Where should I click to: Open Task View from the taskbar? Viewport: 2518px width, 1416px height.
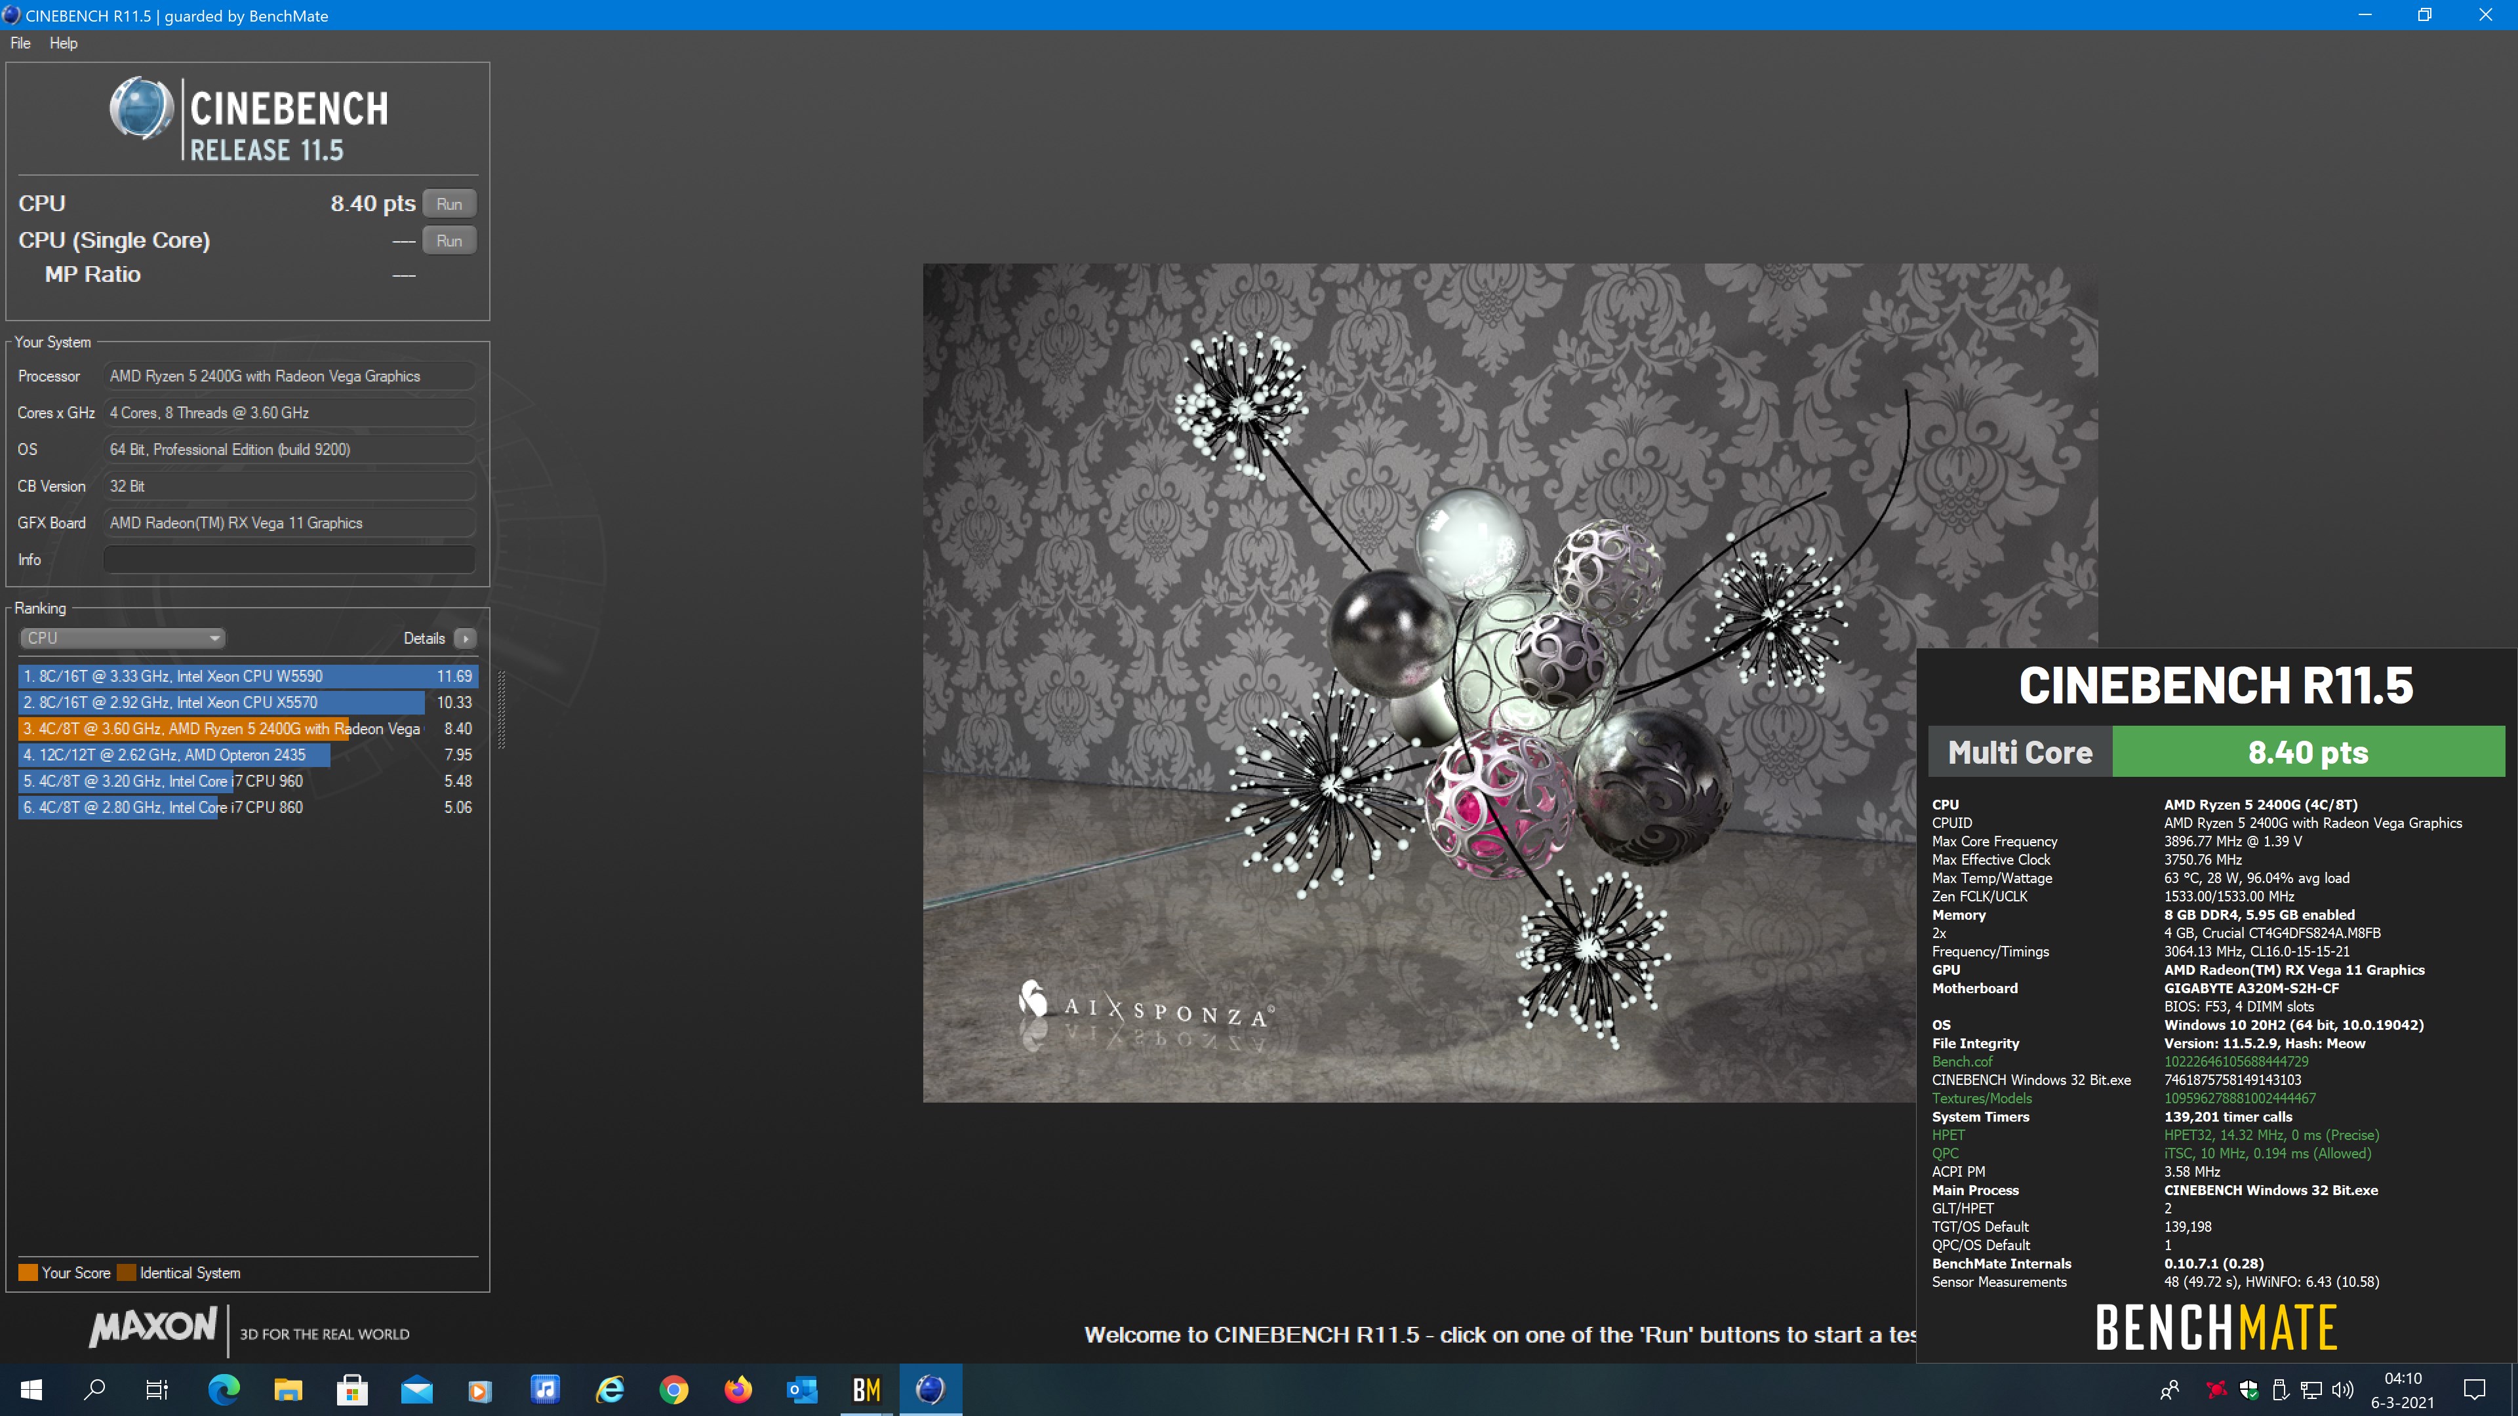157,1390
